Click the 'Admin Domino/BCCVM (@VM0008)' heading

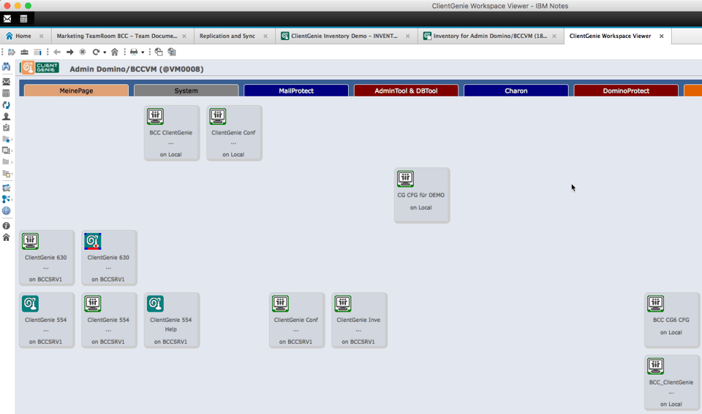[137, 69]
